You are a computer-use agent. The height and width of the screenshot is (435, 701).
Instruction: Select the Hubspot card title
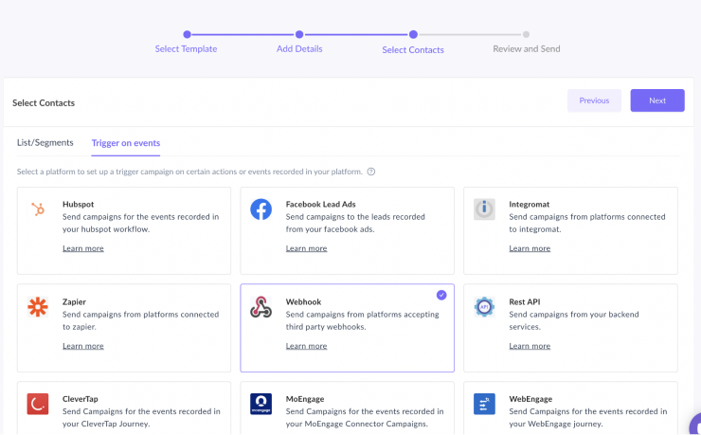click(79, 205)
